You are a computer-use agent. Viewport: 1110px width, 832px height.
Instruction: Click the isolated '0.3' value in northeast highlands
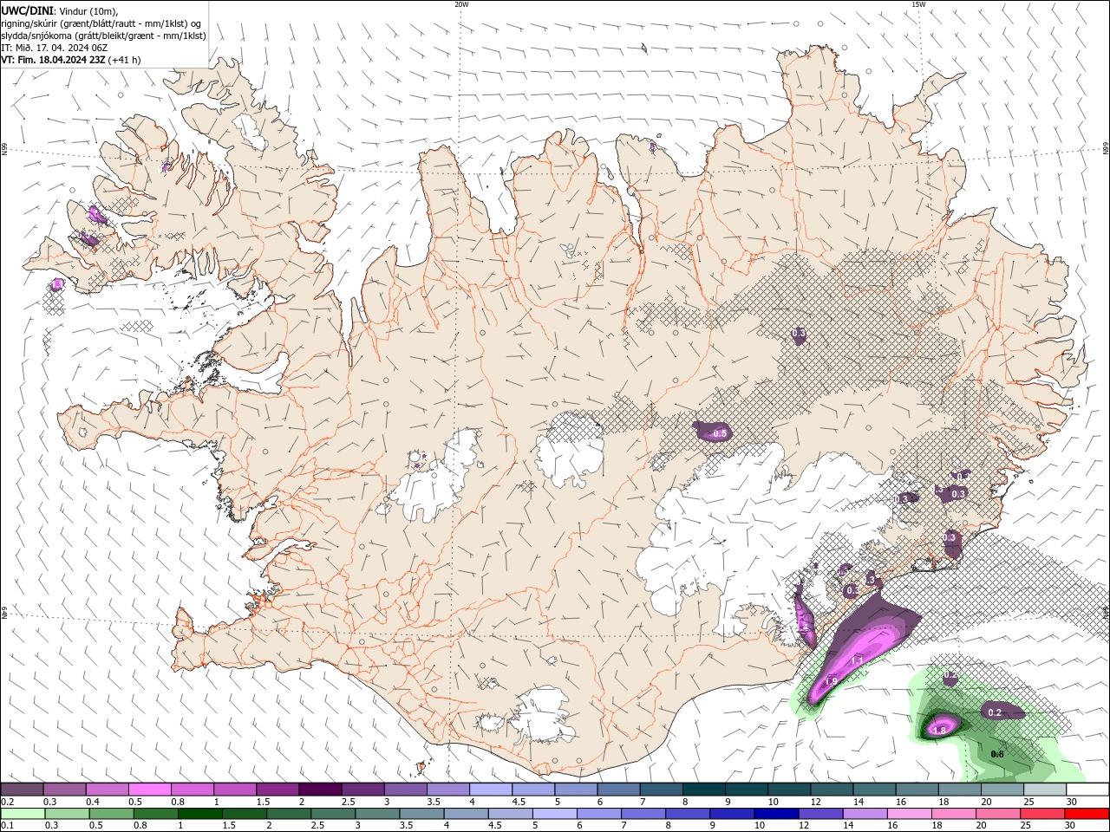click(x=799, y=334)
